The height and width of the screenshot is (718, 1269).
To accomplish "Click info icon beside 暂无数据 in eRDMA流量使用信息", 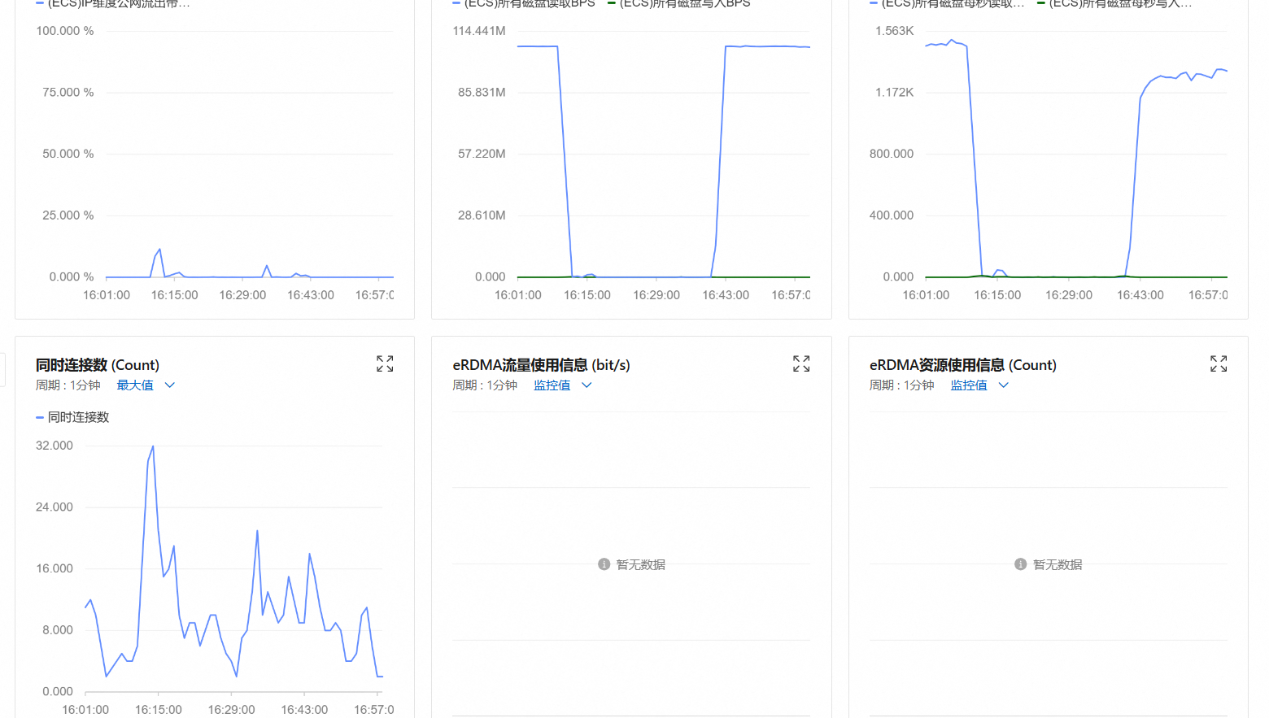I will [x=604, y=564].
